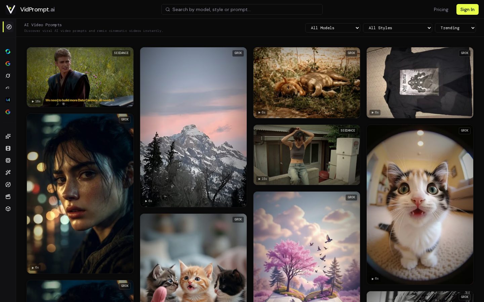Select the blue bars model icon in sidebar
Screen dimensions: 484x302
pos(8,100)
